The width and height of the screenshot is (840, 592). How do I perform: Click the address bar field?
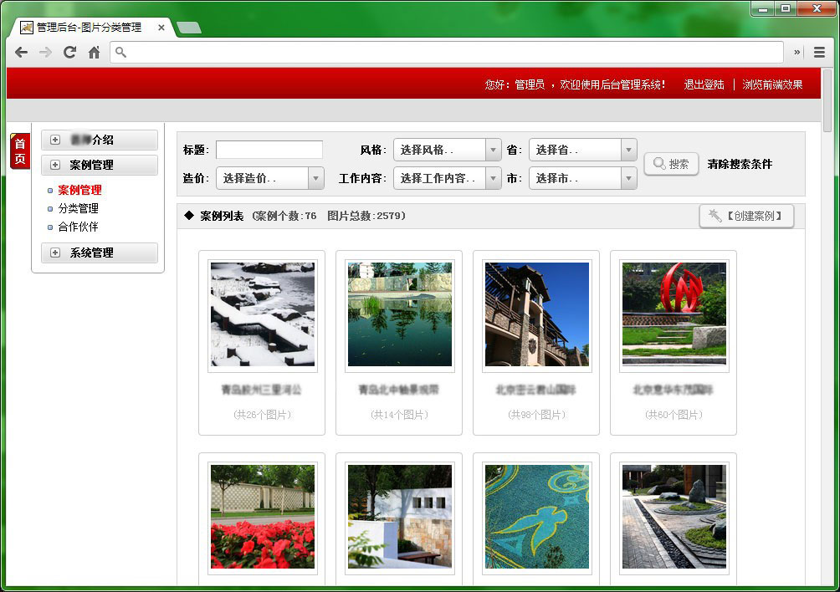point(447,52)
